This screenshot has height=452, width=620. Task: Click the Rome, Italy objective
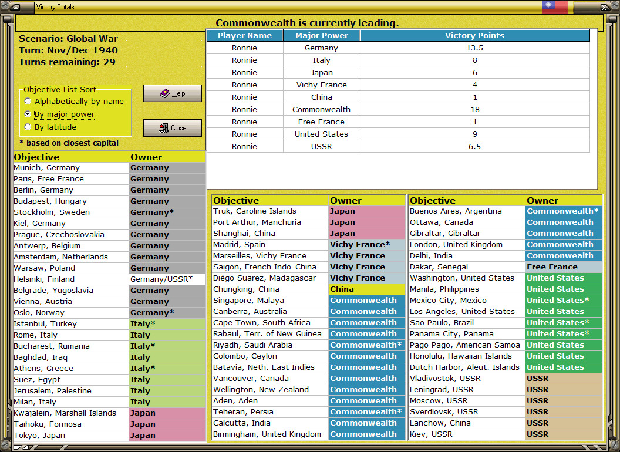click(x=71, y=335)
